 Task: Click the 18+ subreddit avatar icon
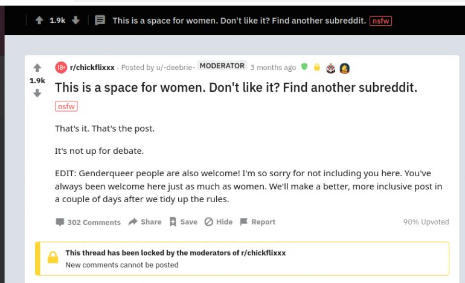[61, 68]
